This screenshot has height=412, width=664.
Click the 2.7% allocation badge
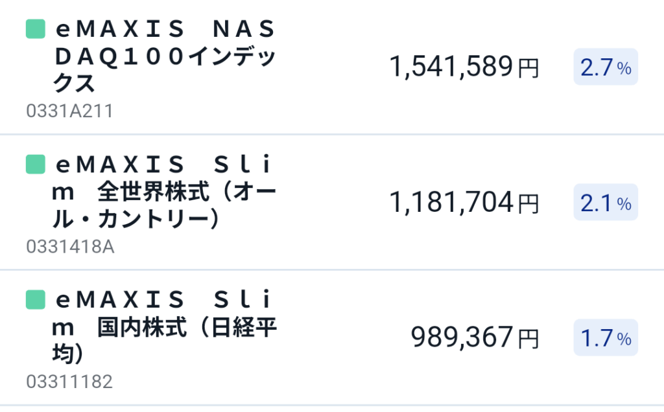point(606,67)
